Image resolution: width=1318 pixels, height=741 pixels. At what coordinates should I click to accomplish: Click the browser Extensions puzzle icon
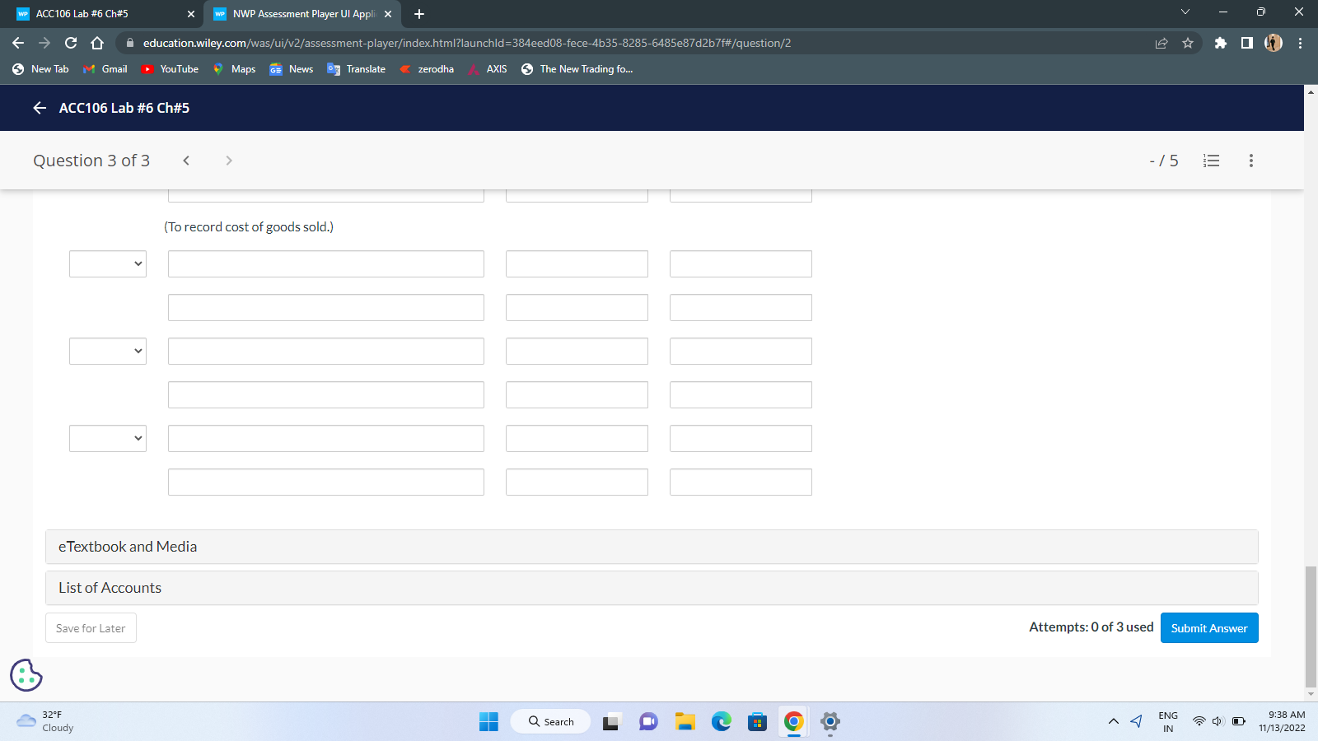coord(1221,43)
